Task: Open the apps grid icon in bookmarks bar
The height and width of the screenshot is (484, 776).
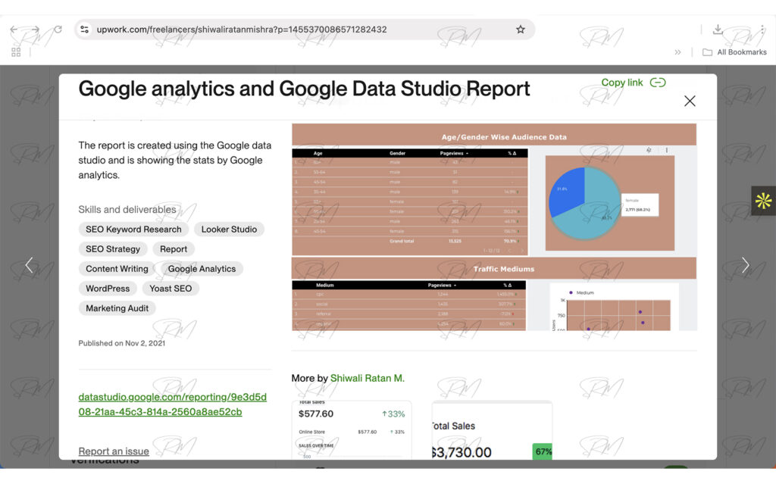Action: (16, 52)
